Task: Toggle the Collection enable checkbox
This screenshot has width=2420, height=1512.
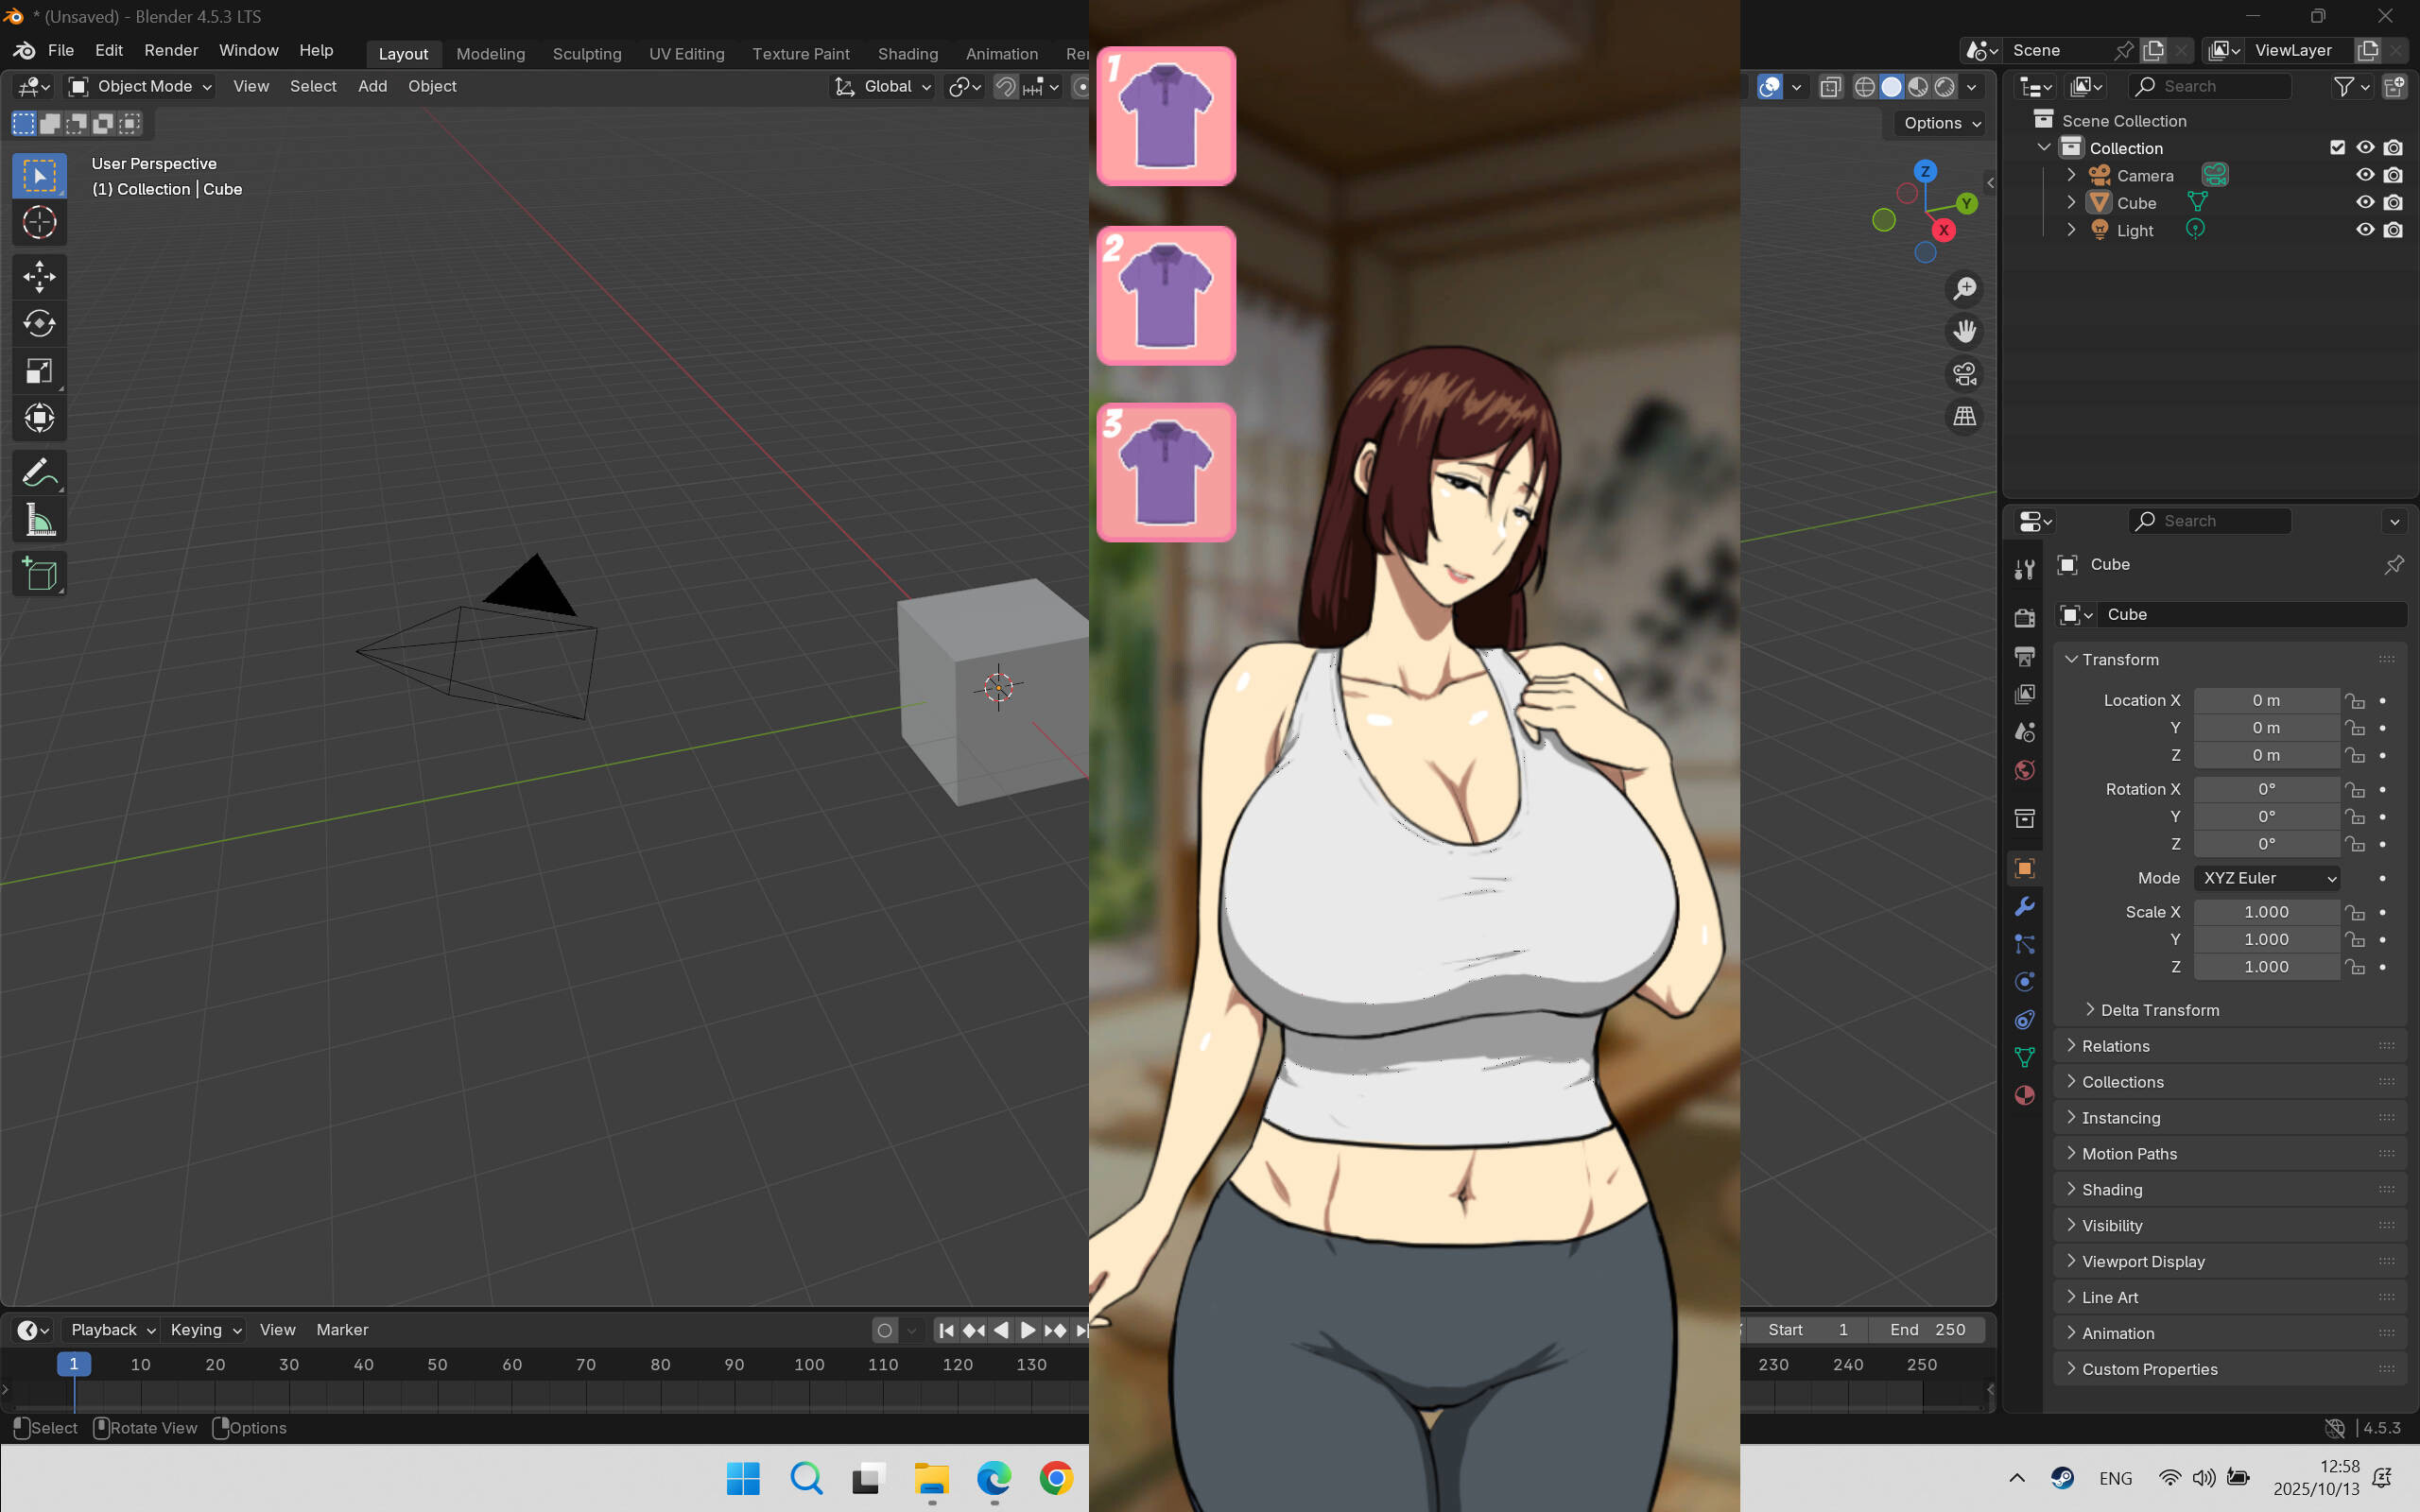Action: pyautogui.click(x=2337, y=147)
